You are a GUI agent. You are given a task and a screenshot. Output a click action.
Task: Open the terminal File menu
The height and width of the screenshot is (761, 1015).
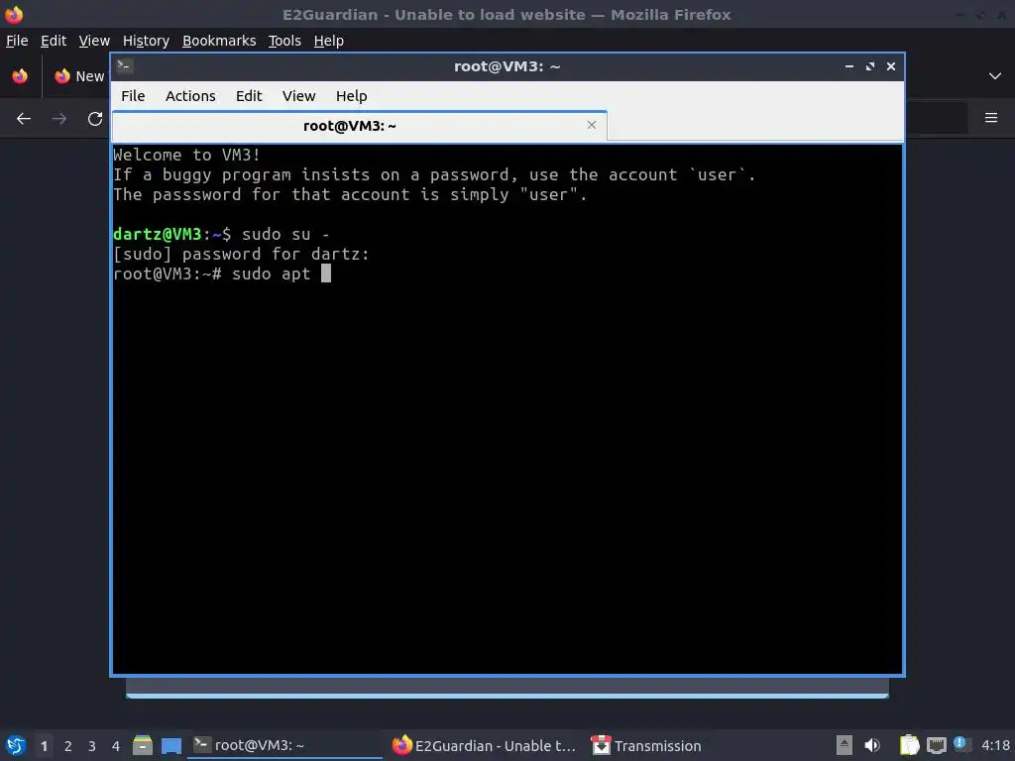[133, 96]
